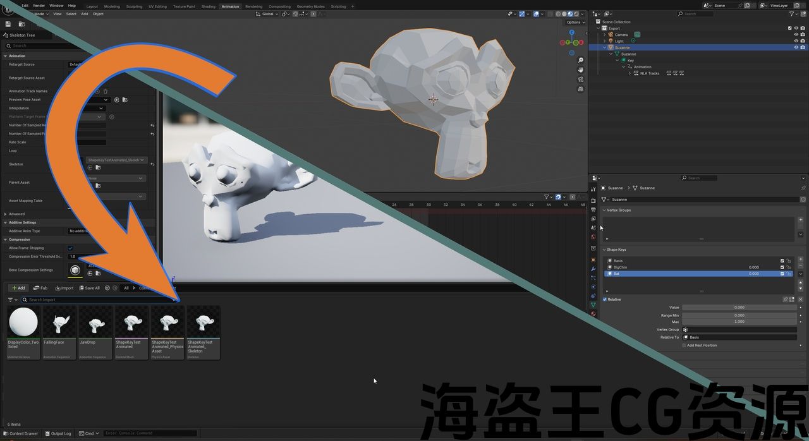This screenshot has width=809, height=441.
Task: Click the Save All button
Action: point(88,288)
